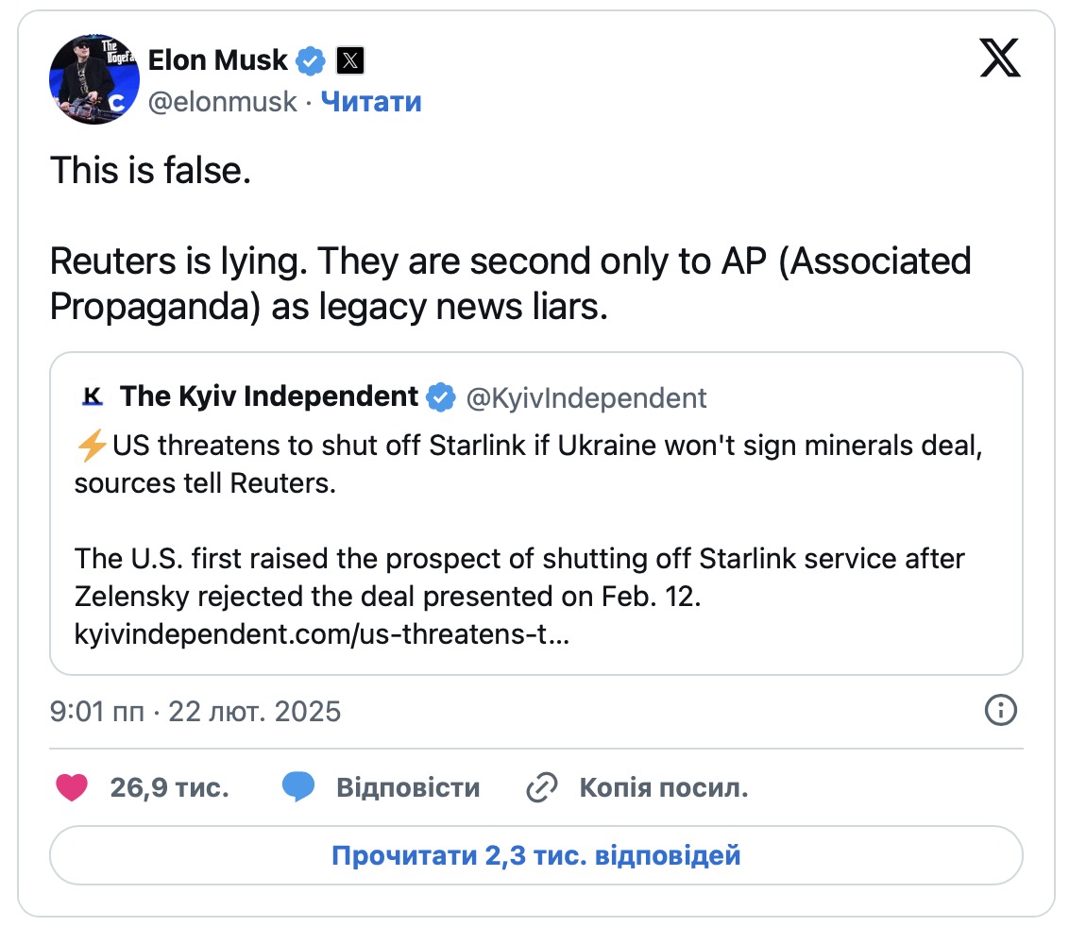Click the X logo in top right corner
The width and height of the screenshot is (1069, 927).
point(1000,58)
